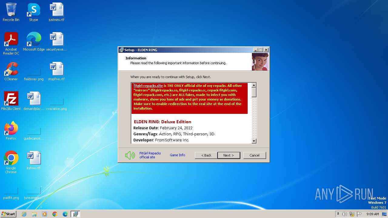Open Skype desktop shortcut
This screenshot has height=218, width=388.
pos(33,12)
